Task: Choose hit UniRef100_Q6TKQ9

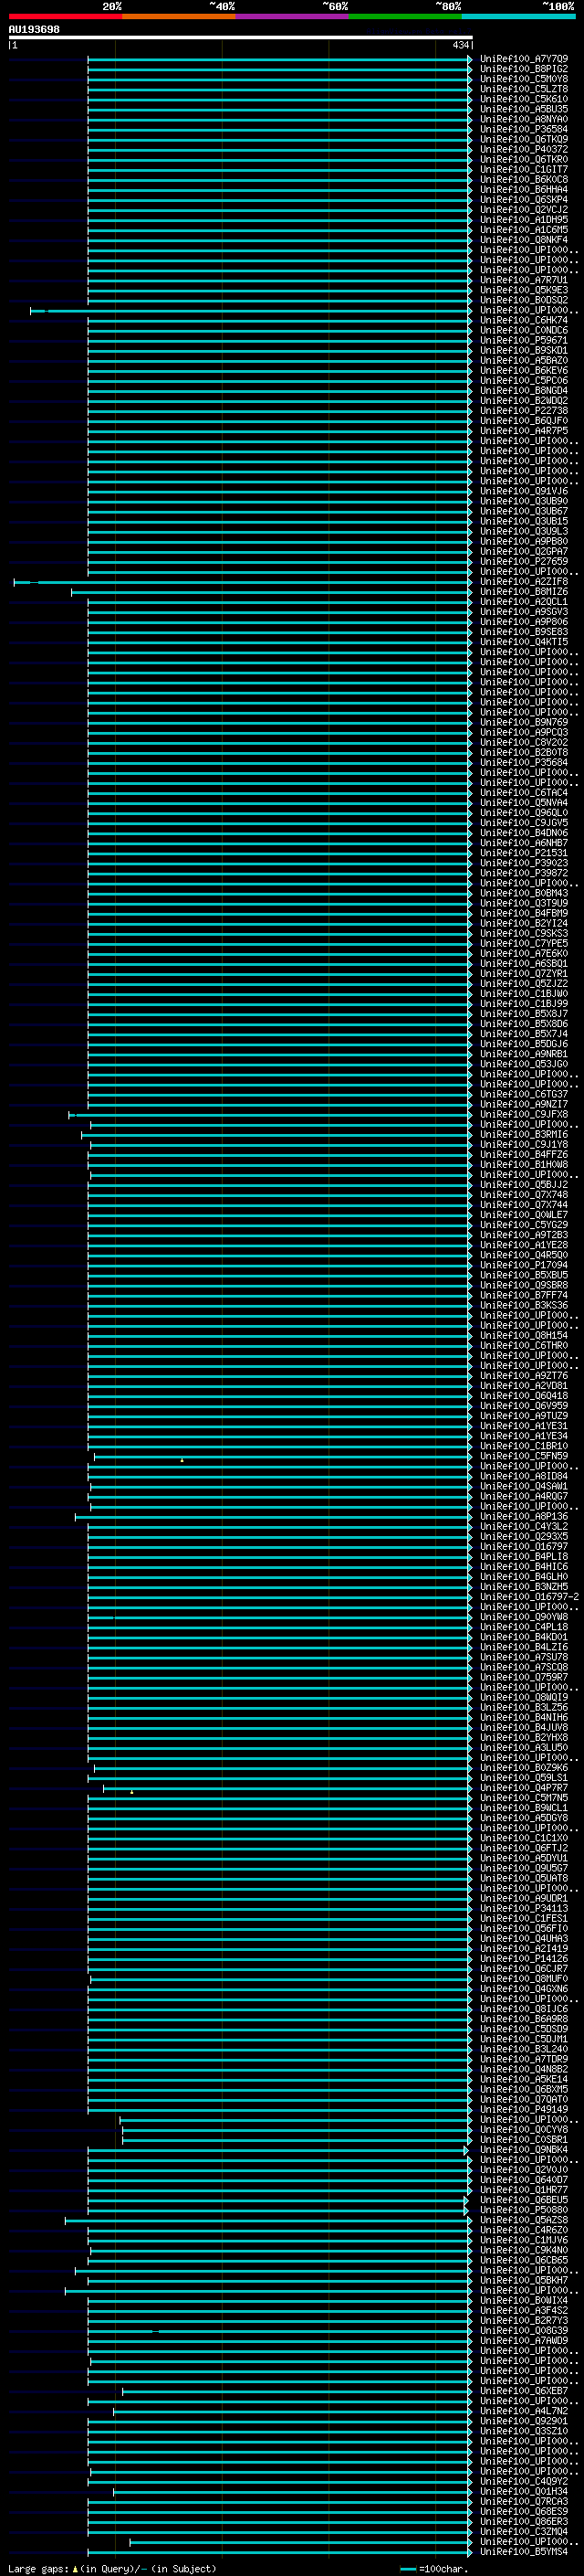Action: point(523,139)
